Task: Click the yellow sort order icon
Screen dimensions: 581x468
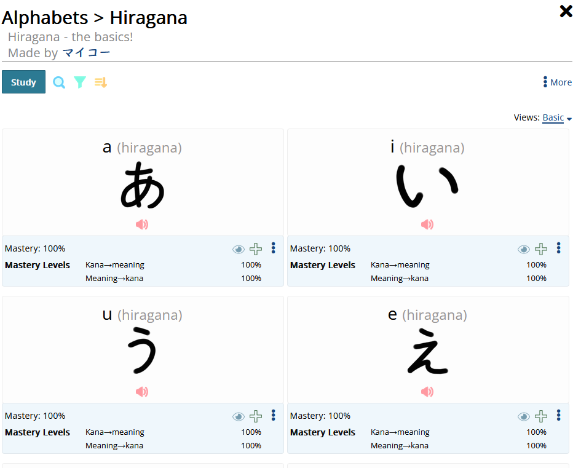Action: (101, 82)
